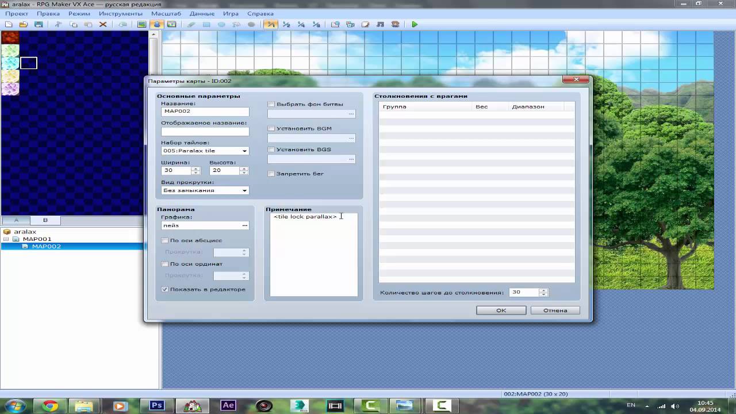The image size is (736, 414).
Task: Select the Rectangle drawing tool
Action: pos(206,24)
